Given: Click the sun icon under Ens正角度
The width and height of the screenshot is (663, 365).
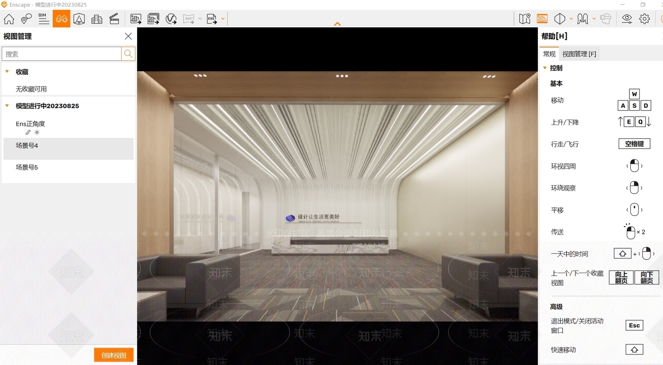Looking at the screenshot, I should click(x=37, y=132).
